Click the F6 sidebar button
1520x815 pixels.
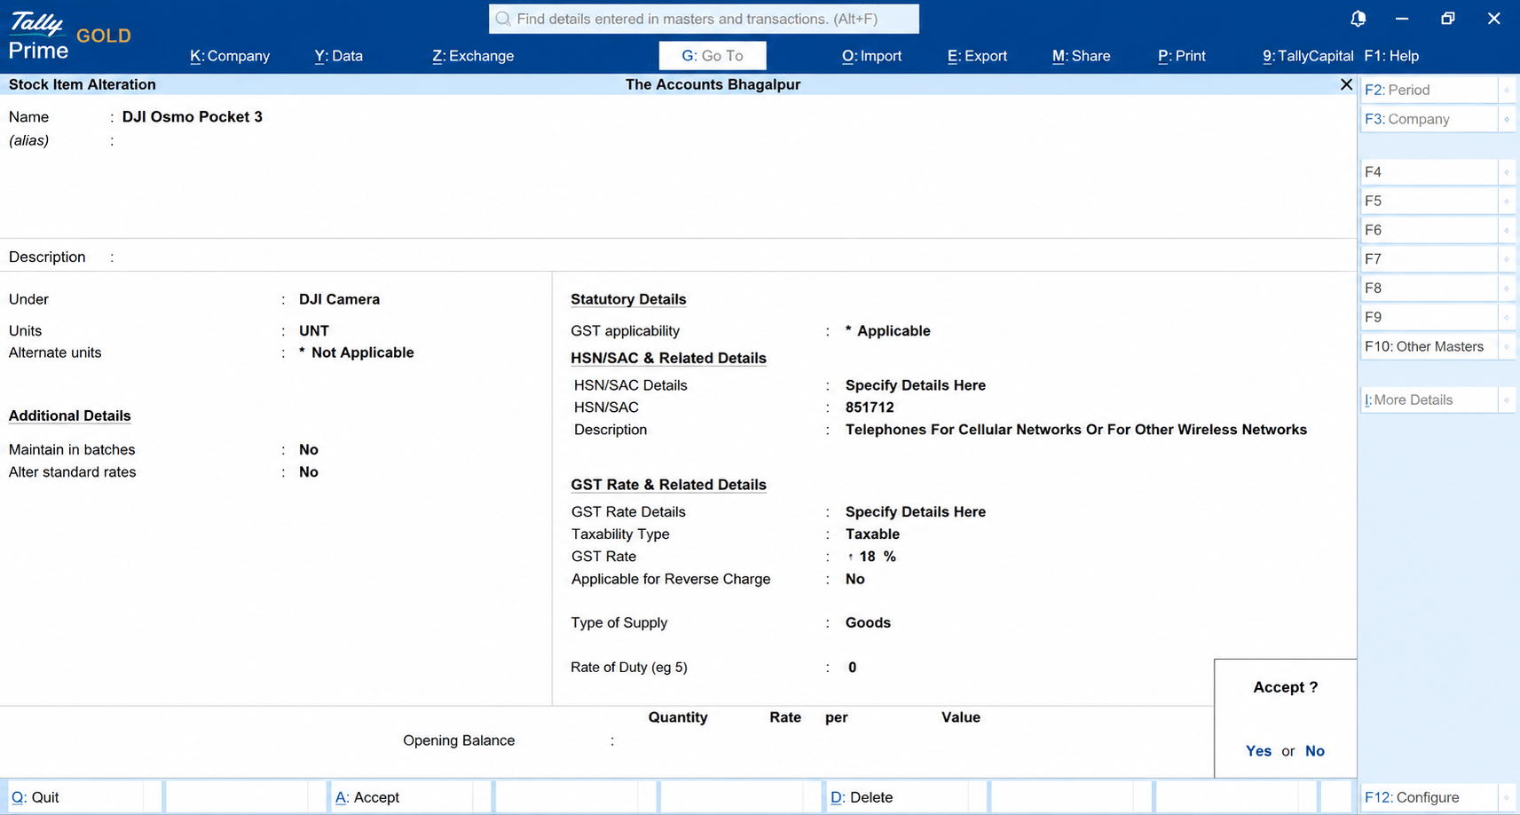point(1429,230)
